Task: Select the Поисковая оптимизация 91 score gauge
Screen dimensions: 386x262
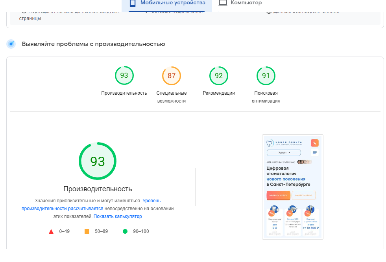Action: [266, 76]
